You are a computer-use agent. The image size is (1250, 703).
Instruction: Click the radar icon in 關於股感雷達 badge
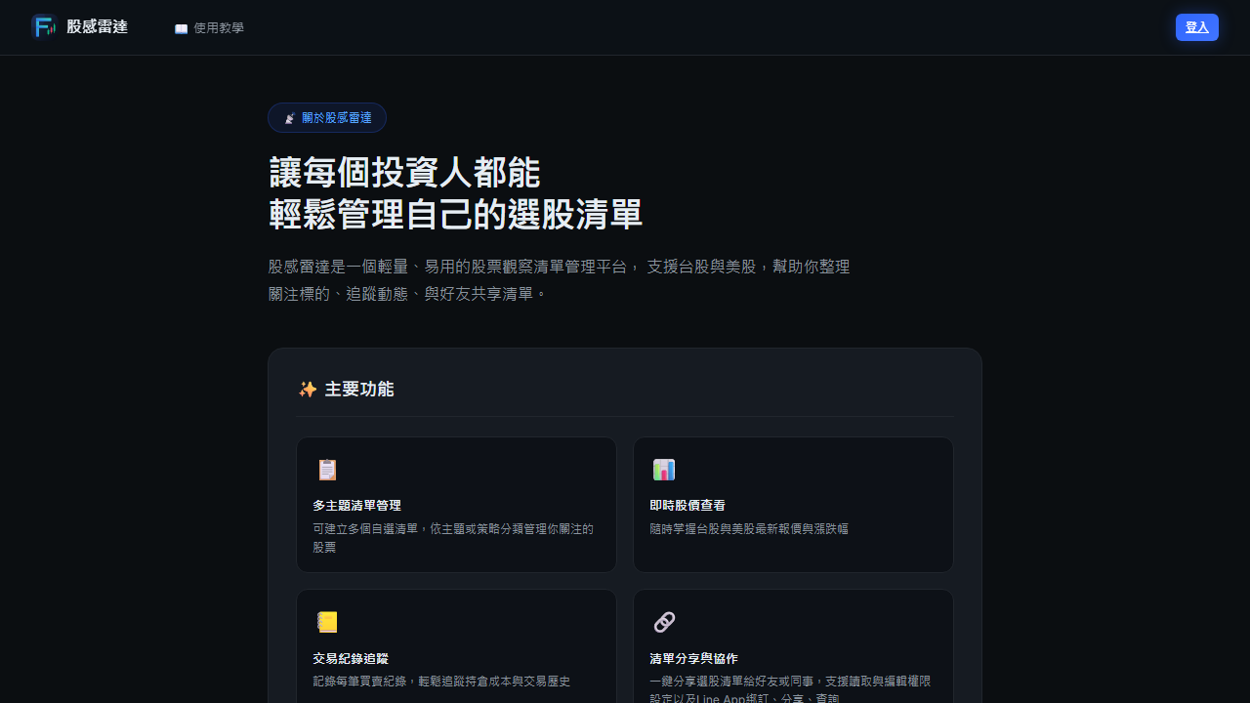pos(289,118)
